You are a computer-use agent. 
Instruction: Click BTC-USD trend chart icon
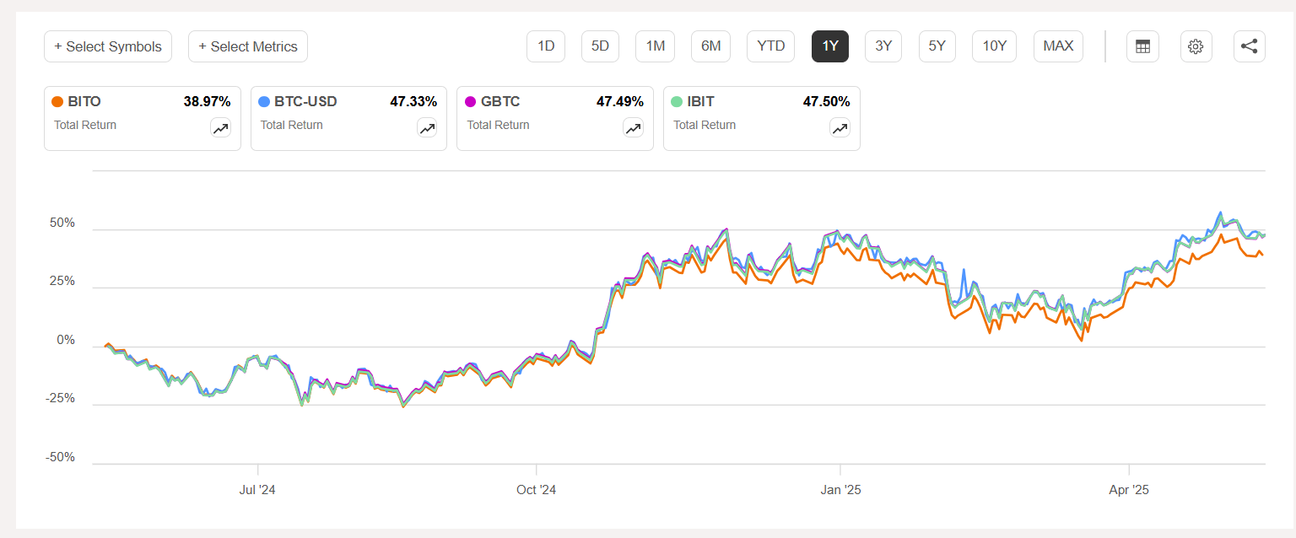click(427, 128)
